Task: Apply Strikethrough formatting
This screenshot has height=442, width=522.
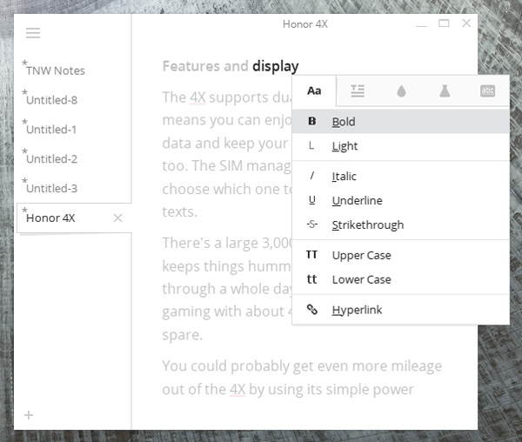Action: (401, 224)
